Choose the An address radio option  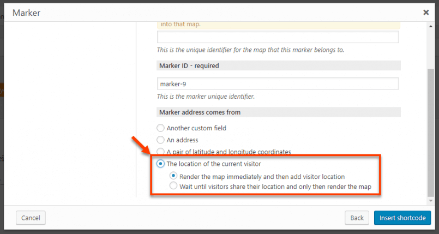pyautogui.click(x=160, y=140)
